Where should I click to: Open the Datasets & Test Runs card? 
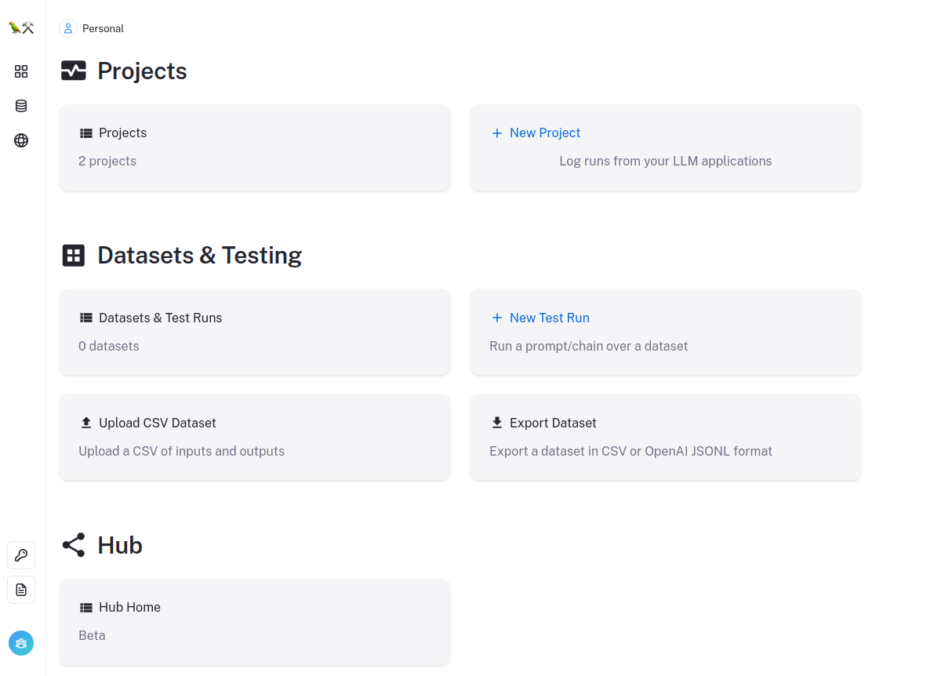pyautogui.click(x=255, y=332)
